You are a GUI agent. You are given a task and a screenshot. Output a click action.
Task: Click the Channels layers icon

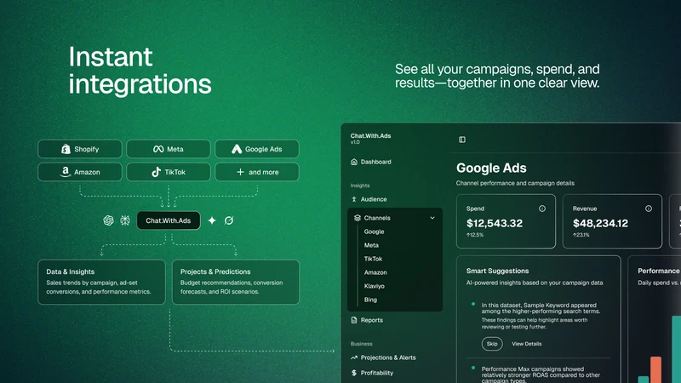pyautogui.click(x=358, y=218)
